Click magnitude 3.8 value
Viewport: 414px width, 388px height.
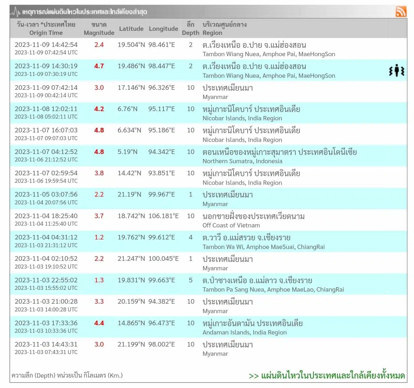[x=99, y=173]
